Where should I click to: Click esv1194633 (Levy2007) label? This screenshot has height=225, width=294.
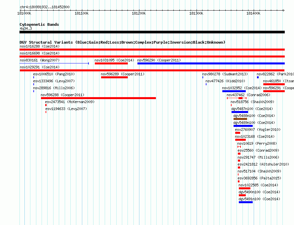[x=66, y=109]
